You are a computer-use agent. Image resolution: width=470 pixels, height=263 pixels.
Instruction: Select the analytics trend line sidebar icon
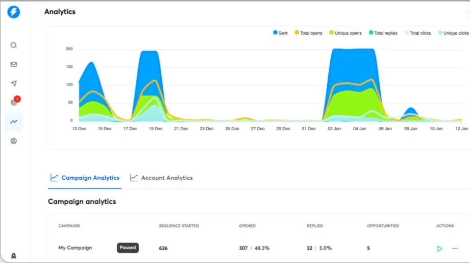(x=14, y=122)
